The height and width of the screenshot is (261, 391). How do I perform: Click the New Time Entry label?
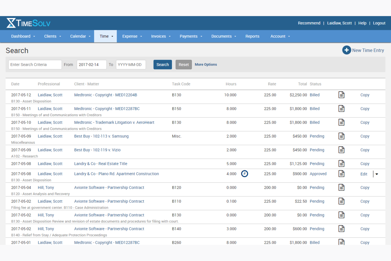pos(368,50)
